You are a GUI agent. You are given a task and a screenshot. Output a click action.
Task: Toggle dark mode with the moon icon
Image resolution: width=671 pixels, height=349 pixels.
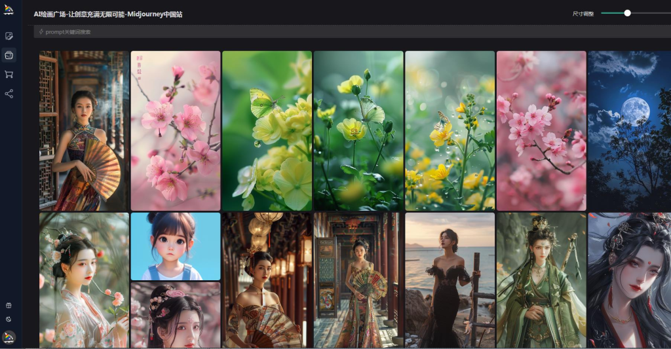9,319
